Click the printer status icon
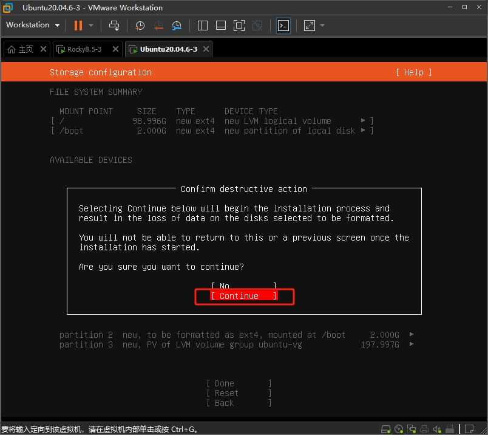Screen dimensions: 488x435 [x=424, y=429]
